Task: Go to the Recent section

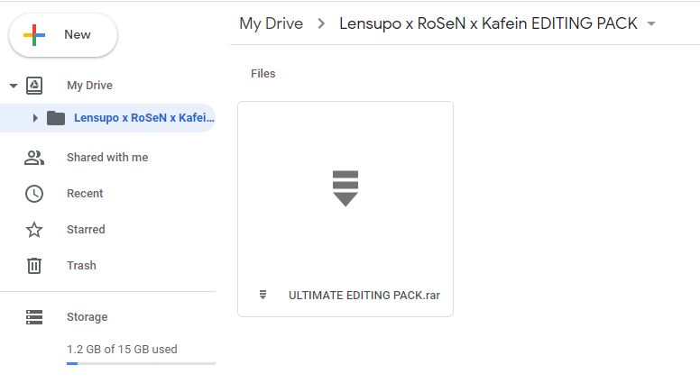Action: [x=85, y=194]
